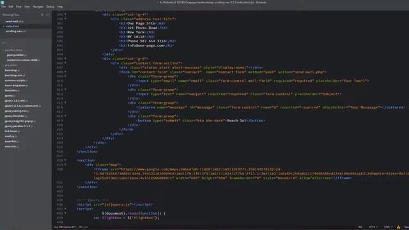The height and width of the screenshot is (230, 409).
Task: Select index.html in Working Files
Action: pyautogui.click(x=12, y=26)
